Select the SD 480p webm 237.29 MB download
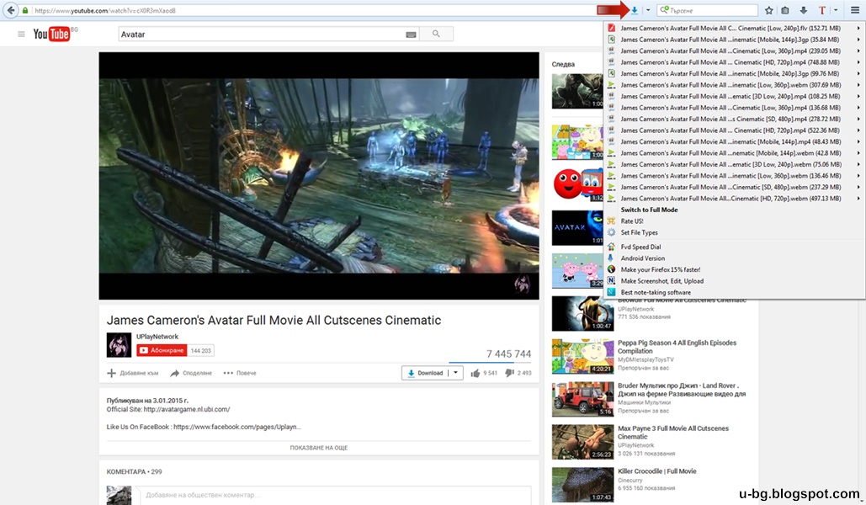The width and height of the screenshot is (866, 505). click(731, 187)
